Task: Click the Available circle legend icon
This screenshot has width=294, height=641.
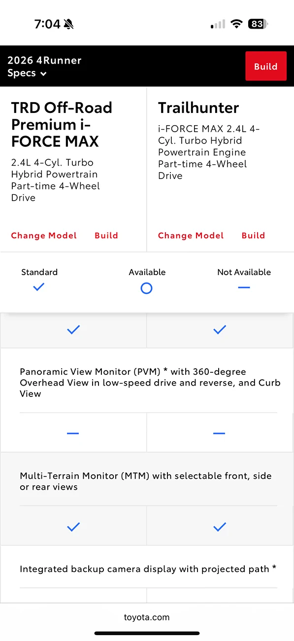Action: point(146,288)
